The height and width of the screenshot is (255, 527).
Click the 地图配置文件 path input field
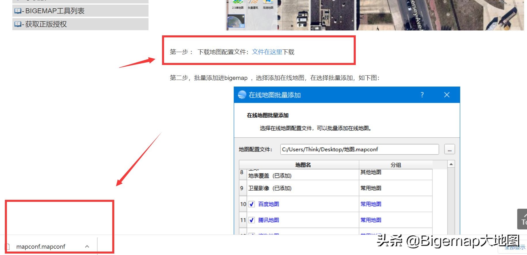(359, 149)
